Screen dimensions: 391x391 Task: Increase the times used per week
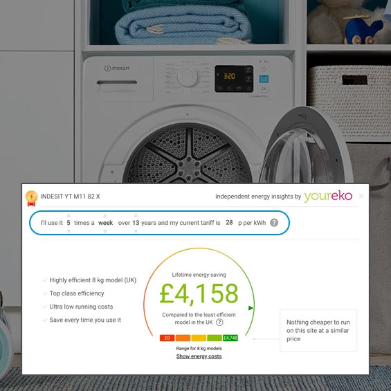coord(69,215)
